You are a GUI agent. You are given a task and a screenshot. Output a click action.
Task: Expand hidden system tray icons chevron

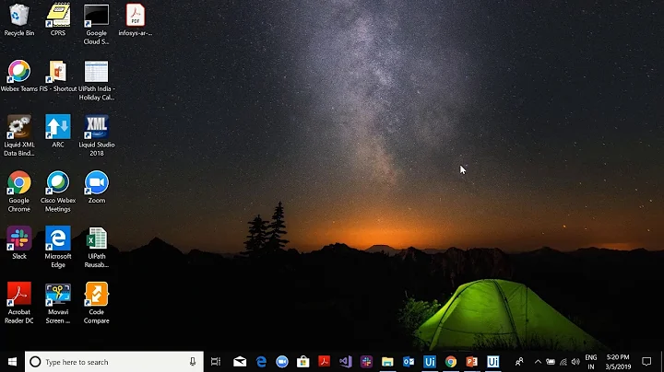click(x=538, y=362)
